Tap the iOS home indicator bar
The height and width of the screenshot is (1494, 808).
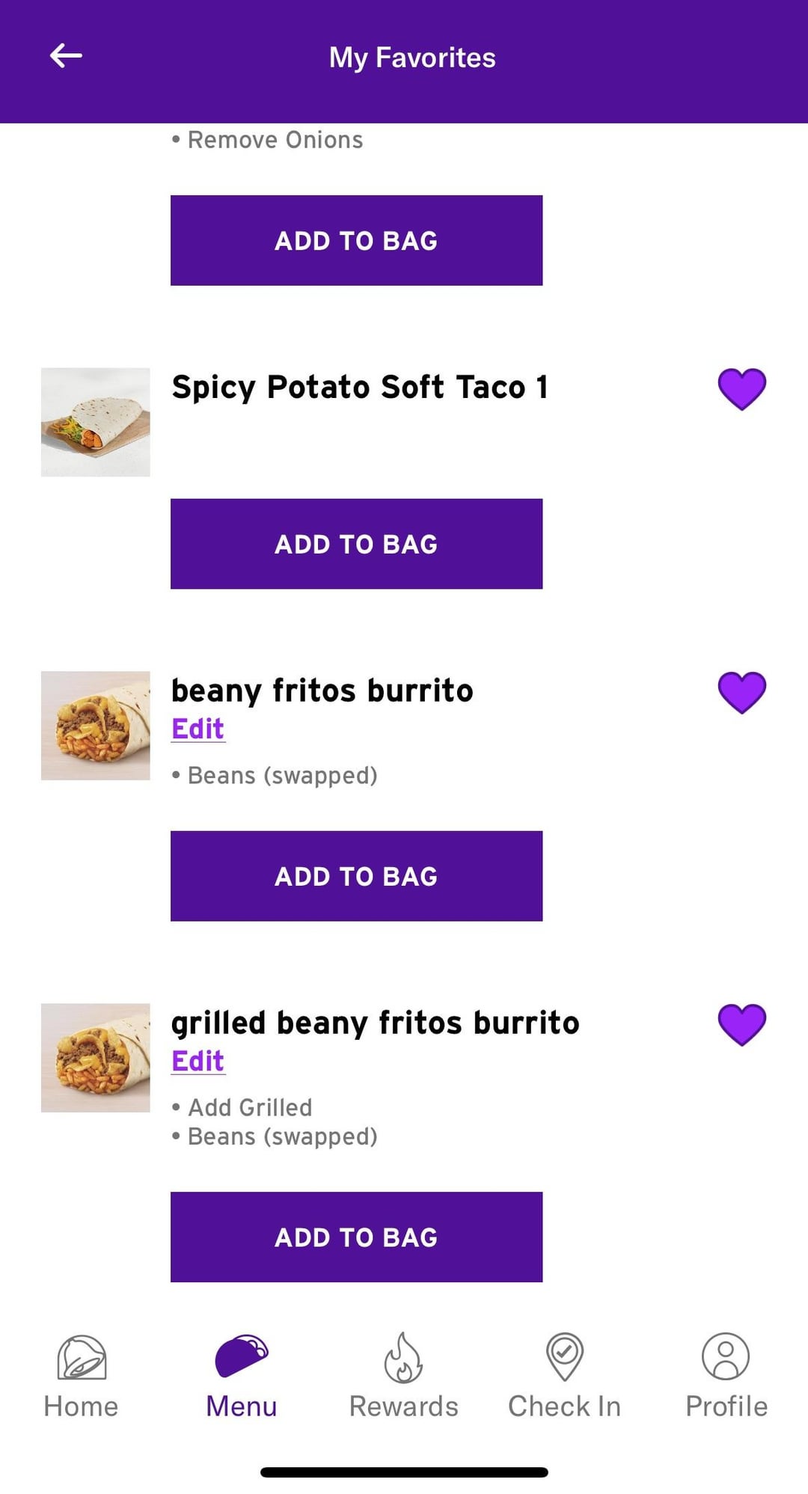pyautogui.click(x=404, y=1472)
